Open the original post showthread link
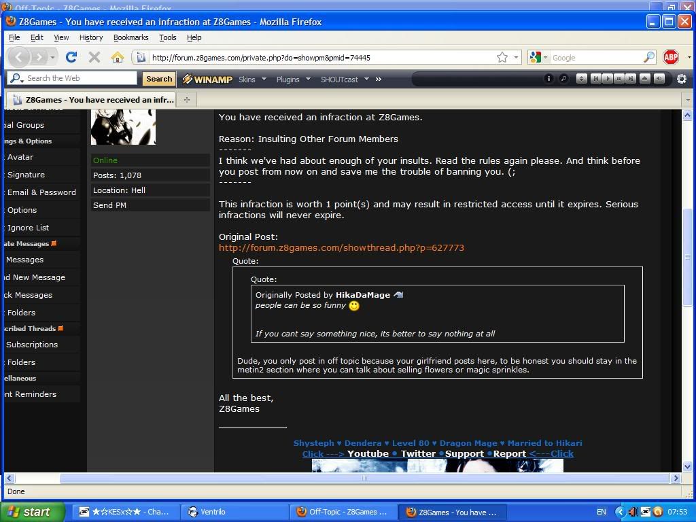The height and width of the screenshot is (522, 696). 341,248
